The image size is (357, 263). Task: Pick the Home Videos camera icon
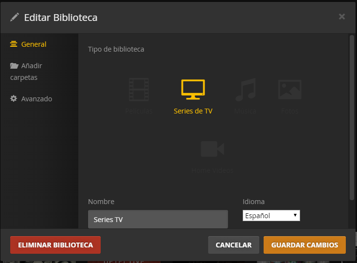click(213, 149)
